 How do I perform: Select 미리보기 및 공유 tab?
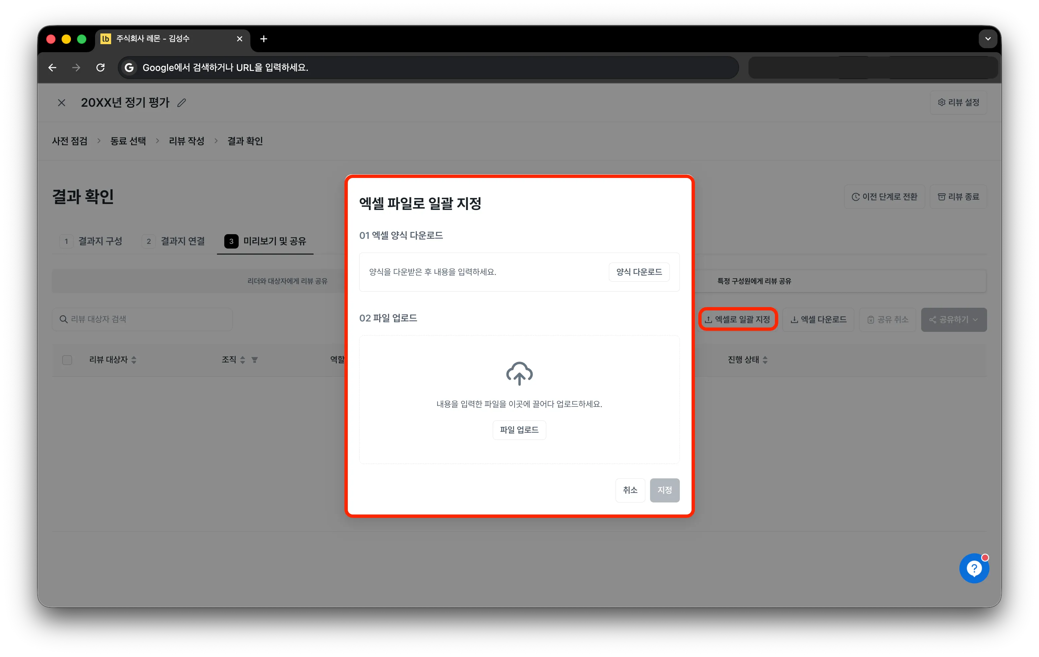tap(265, 241)
